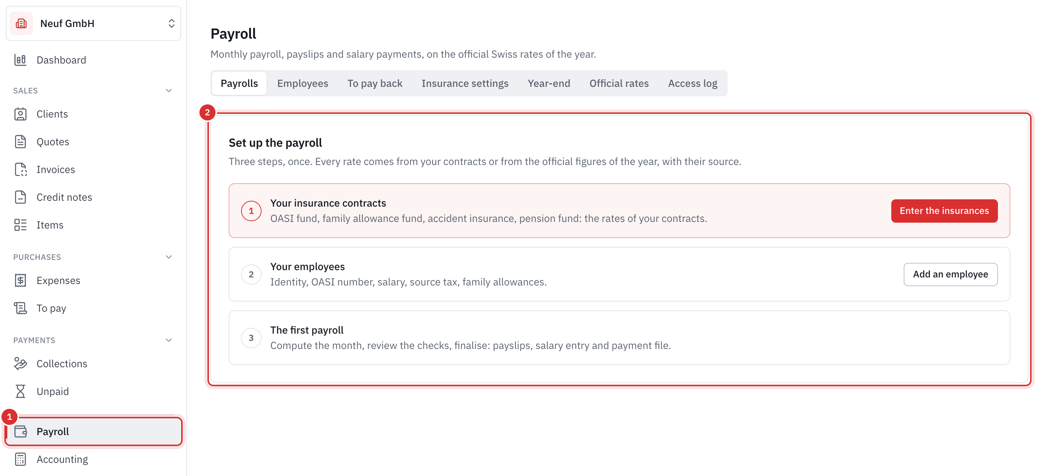Click The first payroll step title
Viewport: 1052px width, 476px height.
coord(307,330)
